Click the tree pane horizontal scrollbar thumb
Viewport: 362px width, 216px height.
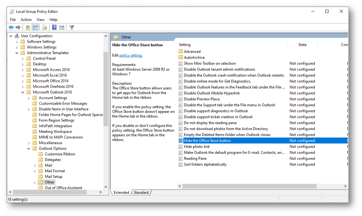tap(50, 192)
